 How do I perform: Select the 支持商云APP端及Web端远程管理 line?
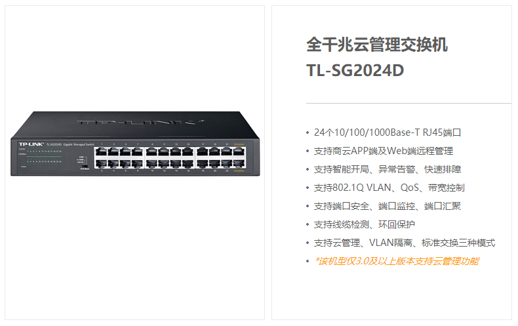click(383, 151)
